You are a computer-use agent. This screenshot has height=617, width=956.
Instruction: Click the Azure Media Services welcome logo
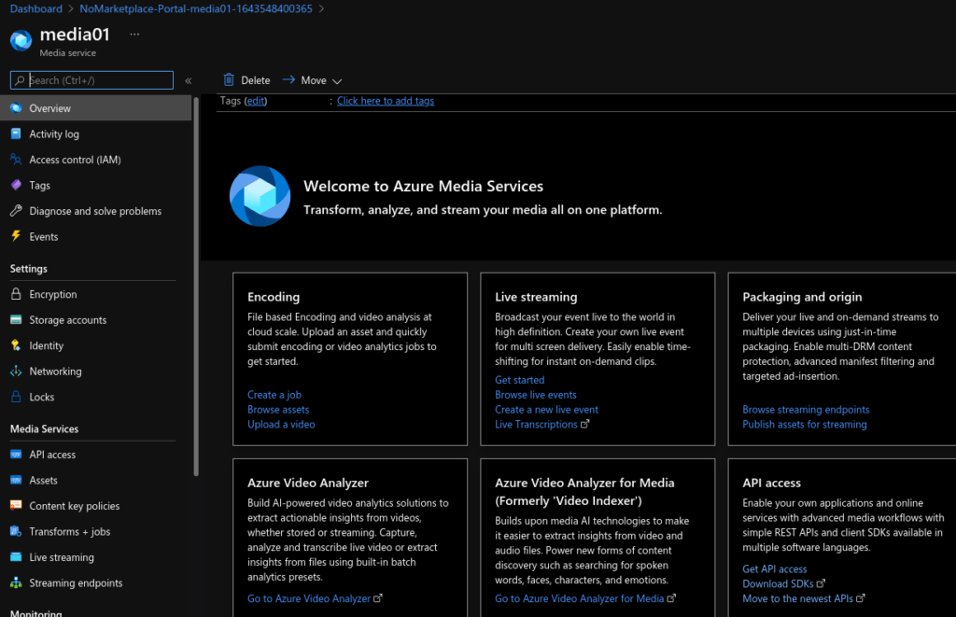(260, 196)
